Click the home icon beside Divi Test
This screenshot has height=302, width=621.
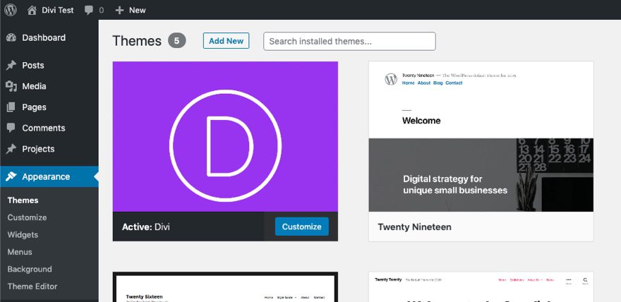point(32,11)
